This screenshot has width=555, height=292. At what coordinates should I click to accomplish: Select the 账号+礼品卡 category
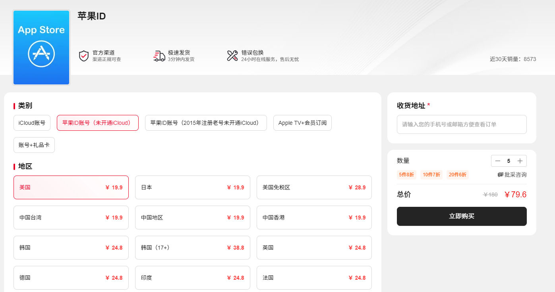pos(34,145)
